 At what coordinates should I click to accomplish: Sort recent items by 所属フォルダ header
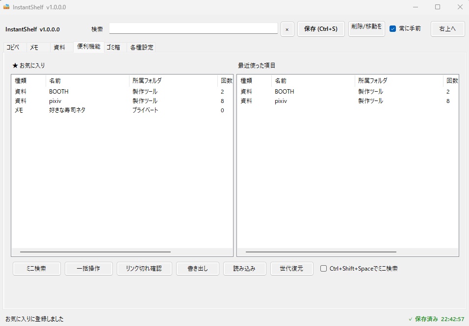(x=399, y=81)
